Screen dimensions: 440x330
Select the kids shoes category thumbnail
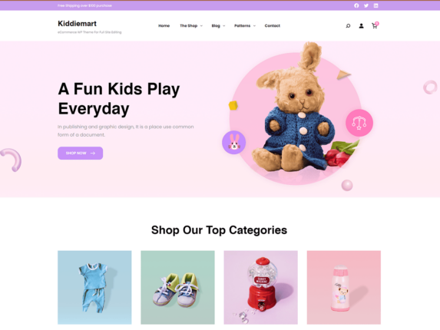(x=177, y=287)
